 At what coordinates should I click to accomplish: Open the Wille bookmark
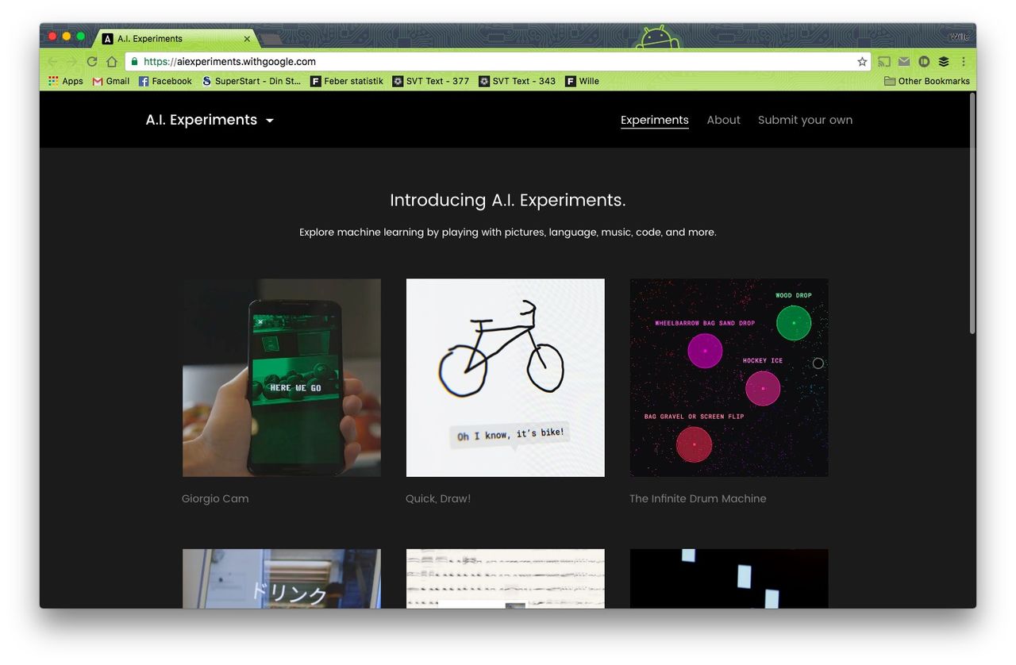click(582, 81)
